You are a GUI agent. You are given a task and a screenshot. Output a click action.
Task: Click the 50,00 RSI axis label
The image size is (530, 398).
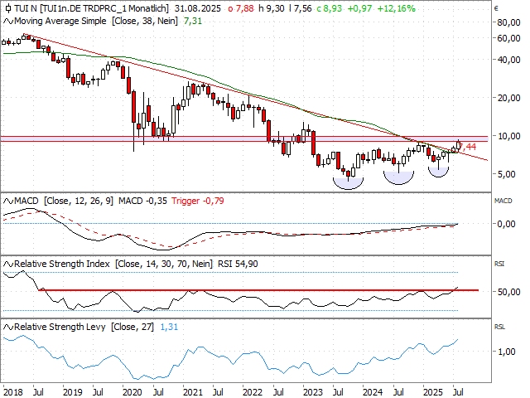pyautogui.click(x=508, y=292)
